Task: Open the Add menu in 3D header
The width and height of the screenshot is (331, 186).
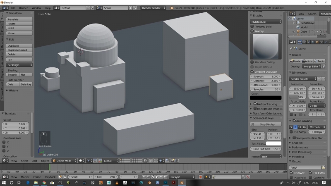Action: pyautogui.click(x=35, y=161)
